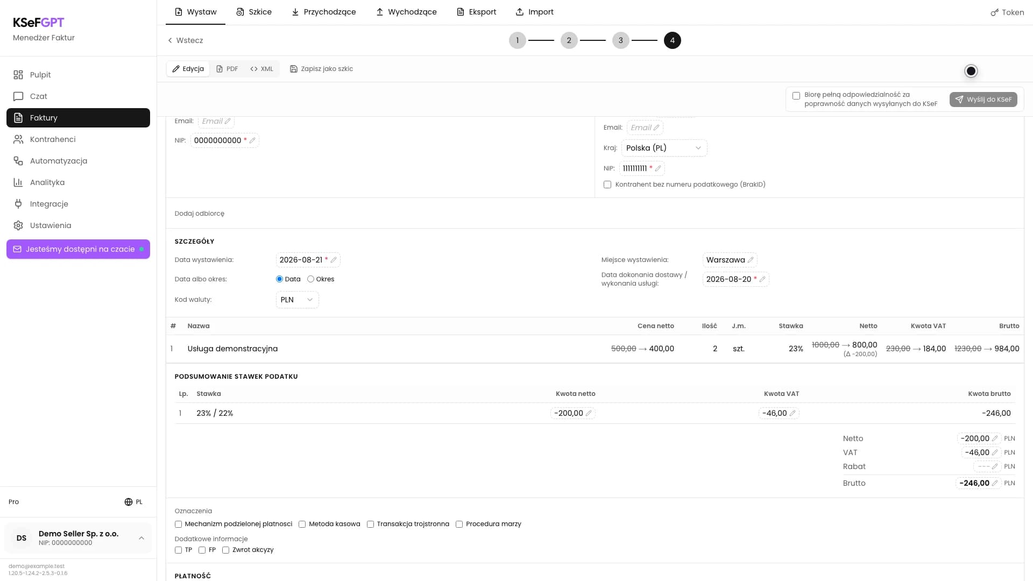The image size is (1033, 581).
Task: Edit Brutto total pencil icon
Action: (995, 483)
